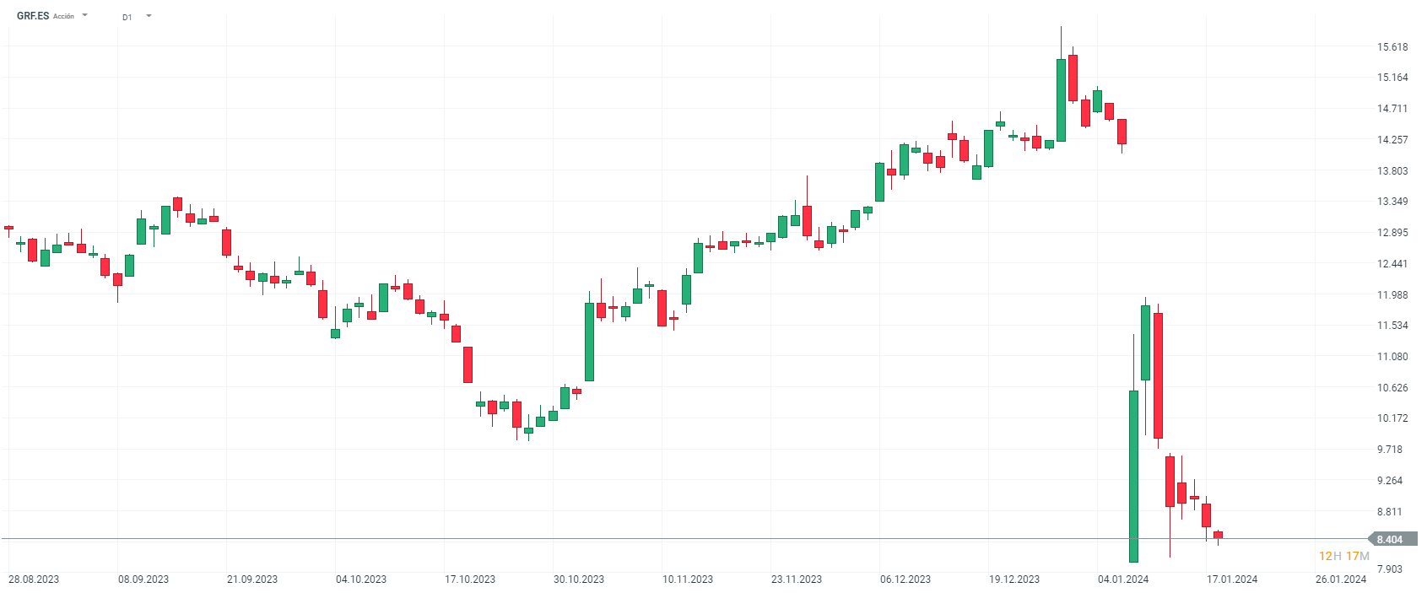The width and height of the screenshot is (1427, 593).
Task: Click the tall green candle bottoming below 8.404
Action: (x=1133, y=476)
